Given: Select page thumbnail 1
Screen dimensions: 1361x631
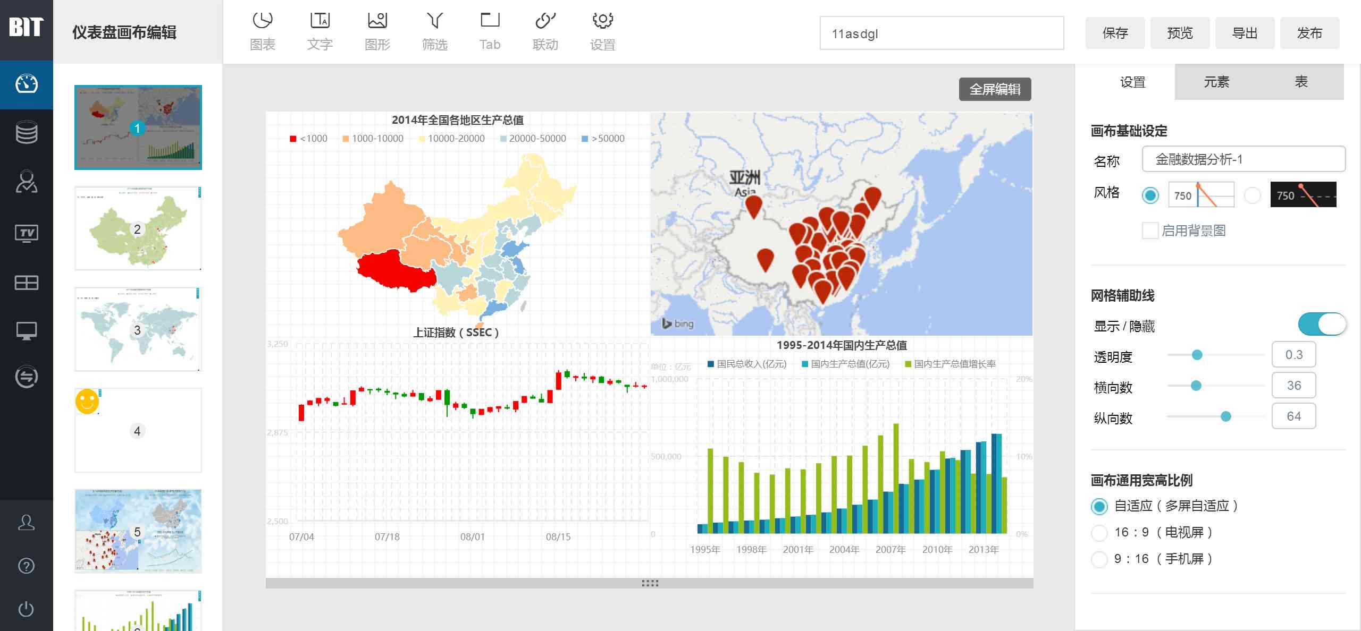Looking at the screenshot, I should [x=138, y=127].
